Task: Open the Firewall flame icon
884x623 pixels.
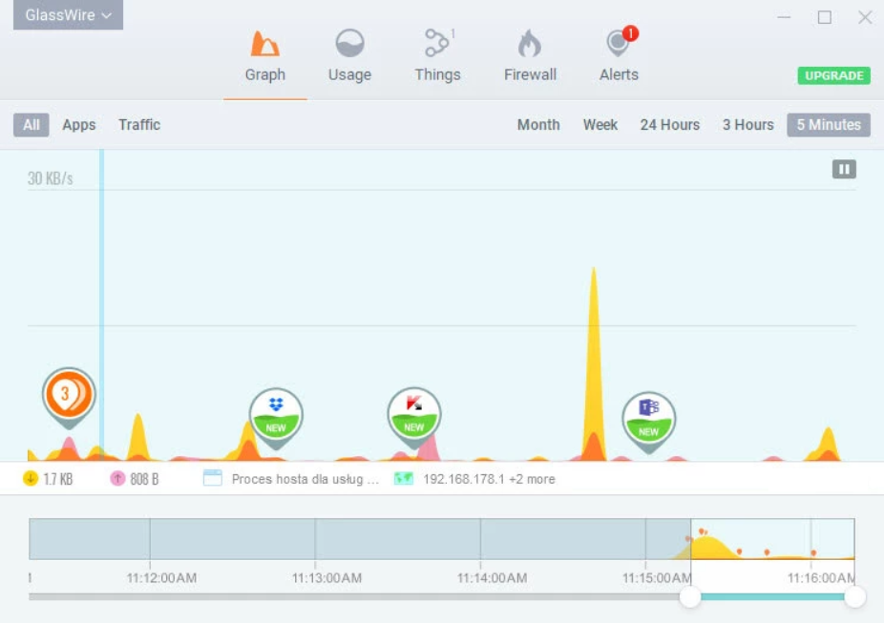Action: point(530,45)
